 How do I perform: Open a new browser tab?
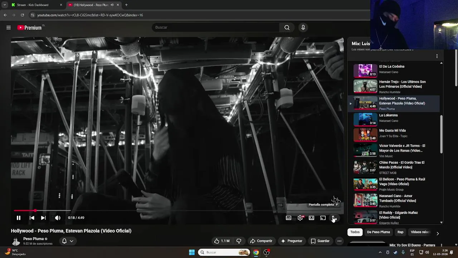pos(126,5)
